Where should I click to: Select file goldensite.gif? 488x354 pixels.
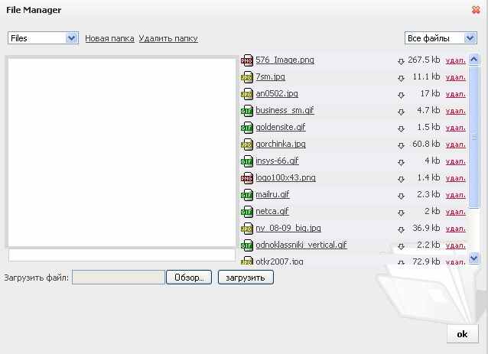pos(281,127)
